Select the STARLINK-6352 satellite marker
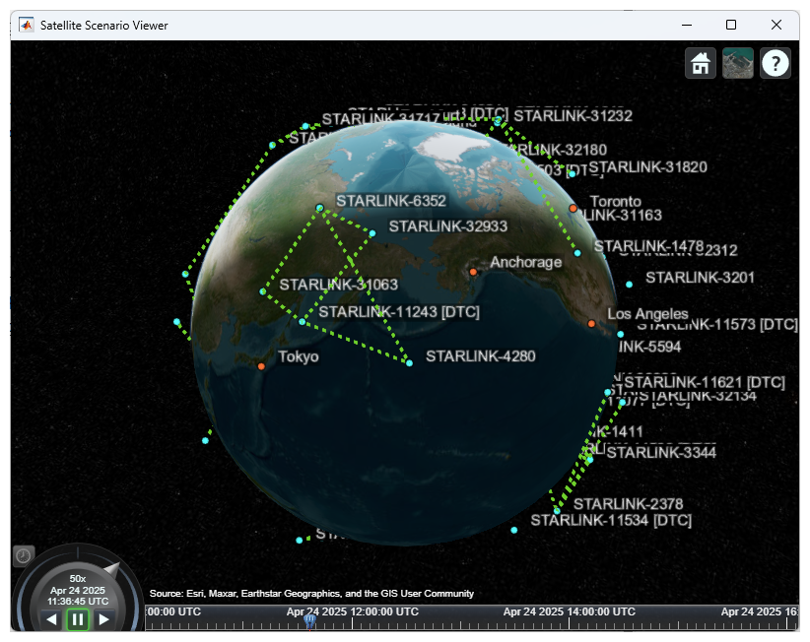Viewport: 810px width, 642px height. pos(320,208)
